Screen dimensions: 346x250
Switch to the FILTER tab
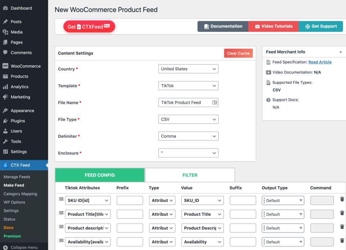[190, 175]
